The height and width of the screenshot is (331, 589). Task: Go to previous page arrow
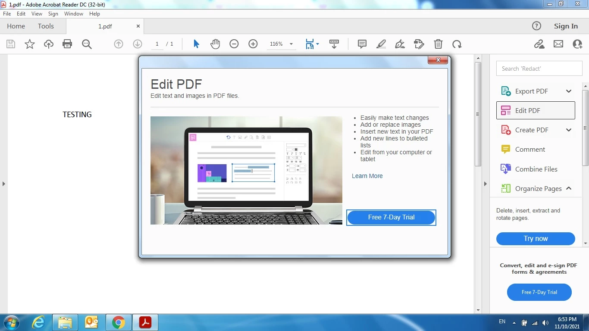click(119, 44)
